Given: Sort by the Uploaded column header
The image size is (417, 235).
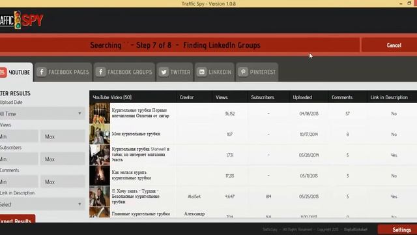Looking at the screenshot, I should [x=308, y=97].
